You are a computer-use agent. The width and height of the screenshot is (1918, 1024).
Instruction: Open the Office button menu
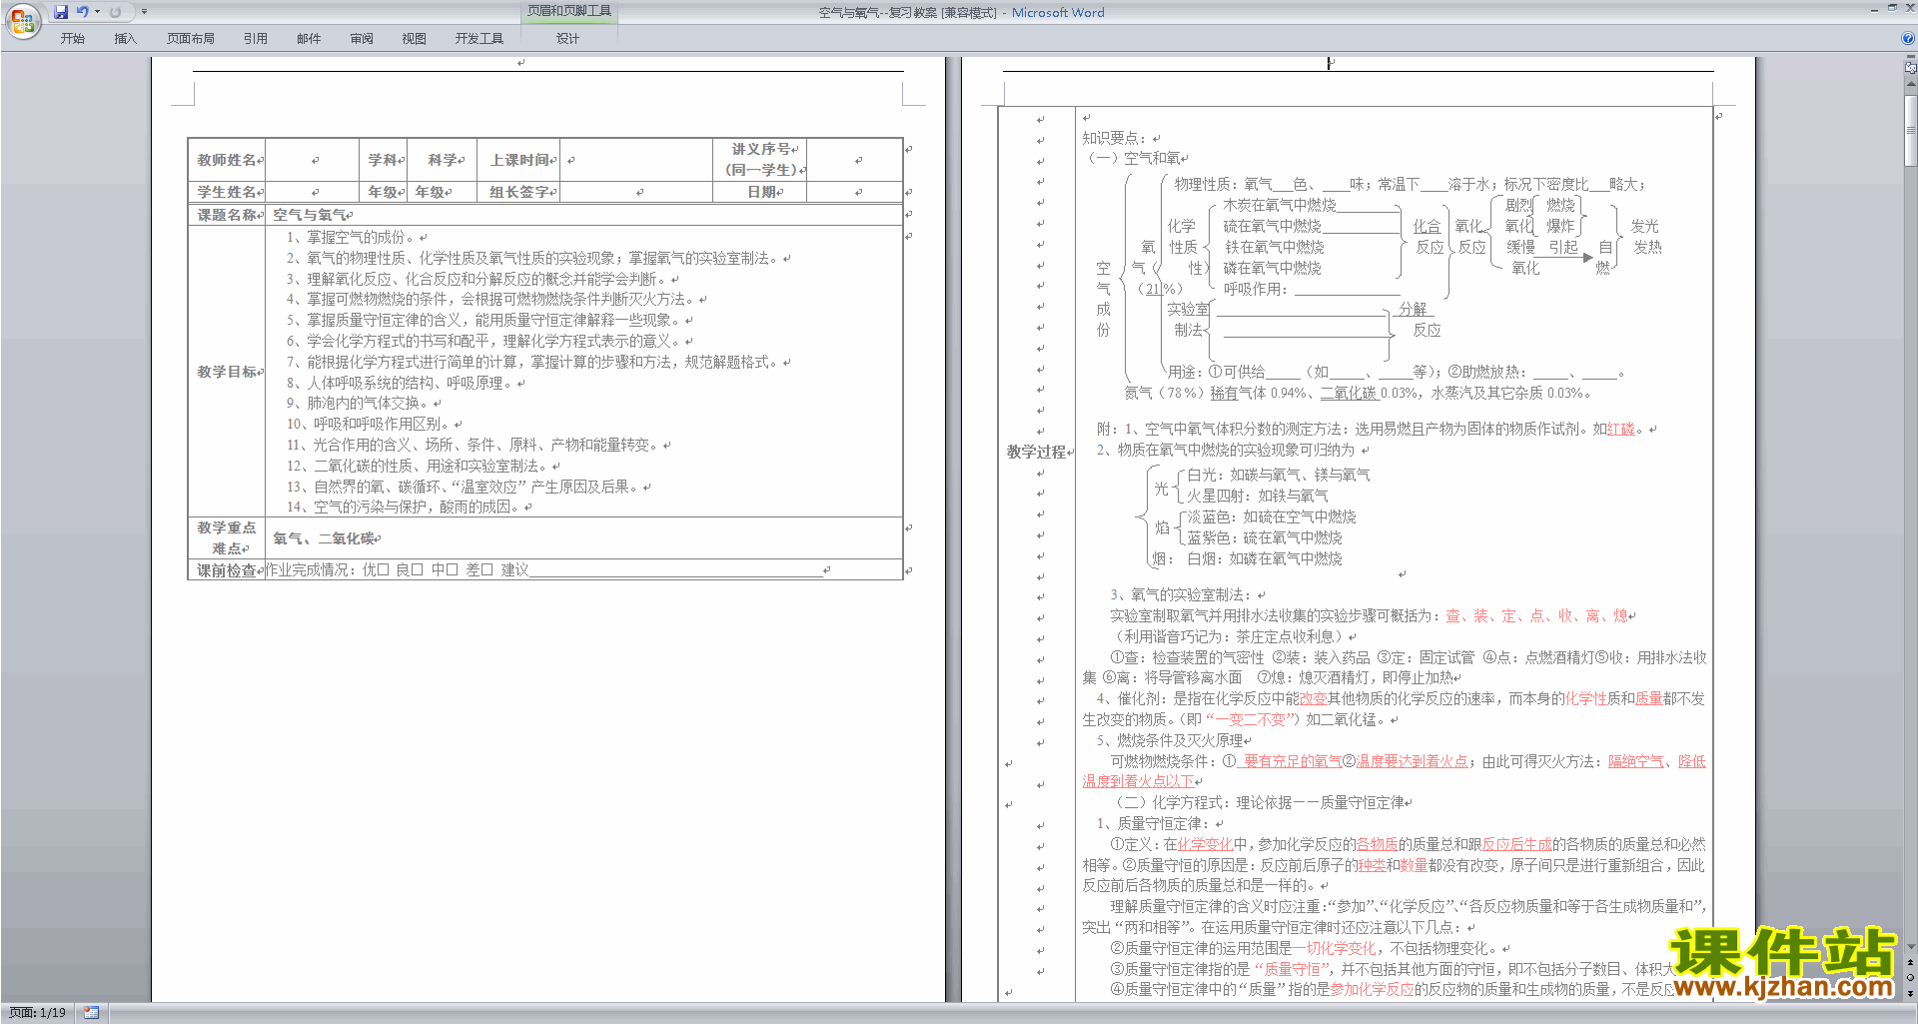22,20
